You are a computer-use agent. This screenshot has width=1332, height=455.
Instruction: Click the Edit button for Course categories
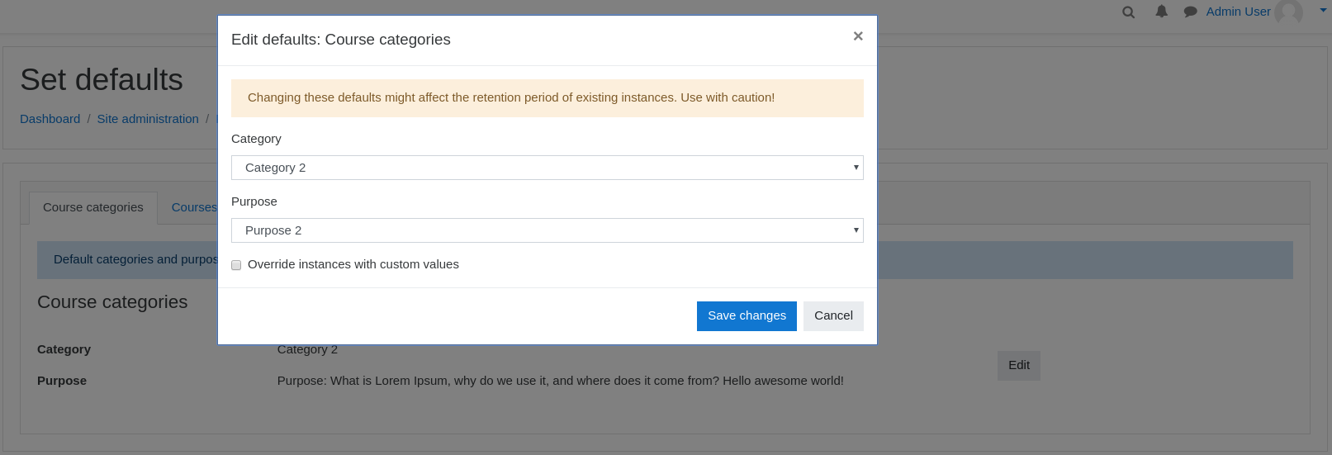[x=1019, y=366]
